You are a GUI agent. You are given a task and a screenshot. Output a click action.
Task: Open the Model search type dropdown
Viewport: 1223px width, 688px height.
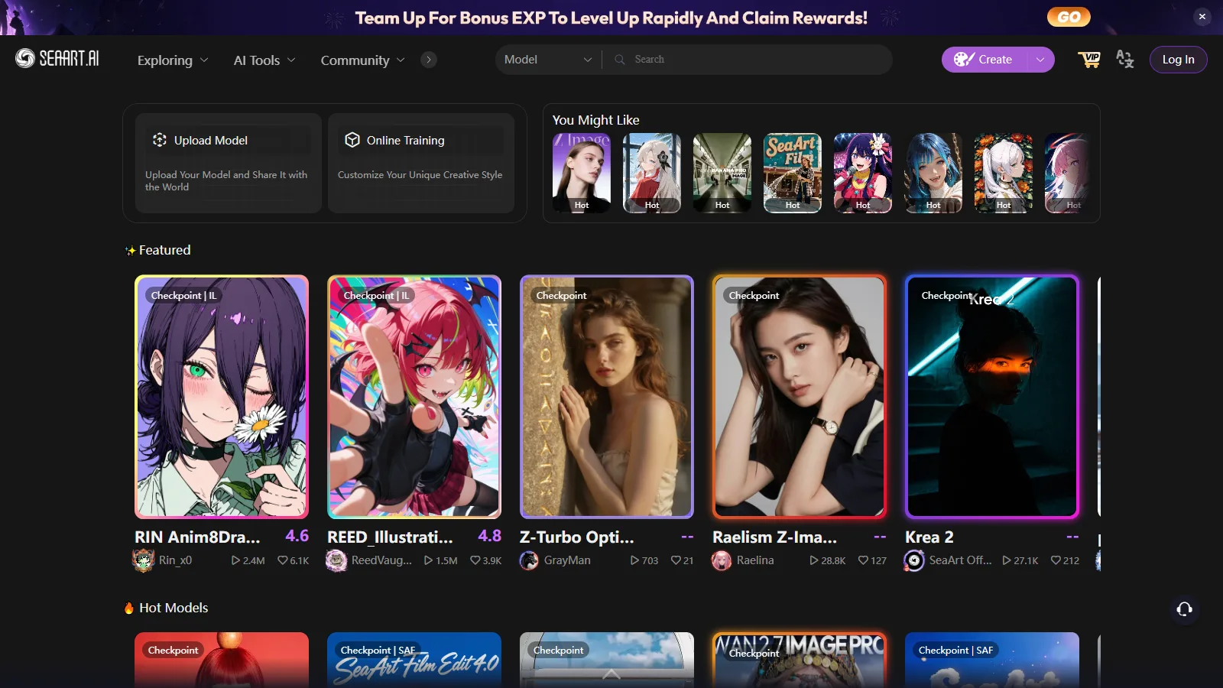(548, 60)
